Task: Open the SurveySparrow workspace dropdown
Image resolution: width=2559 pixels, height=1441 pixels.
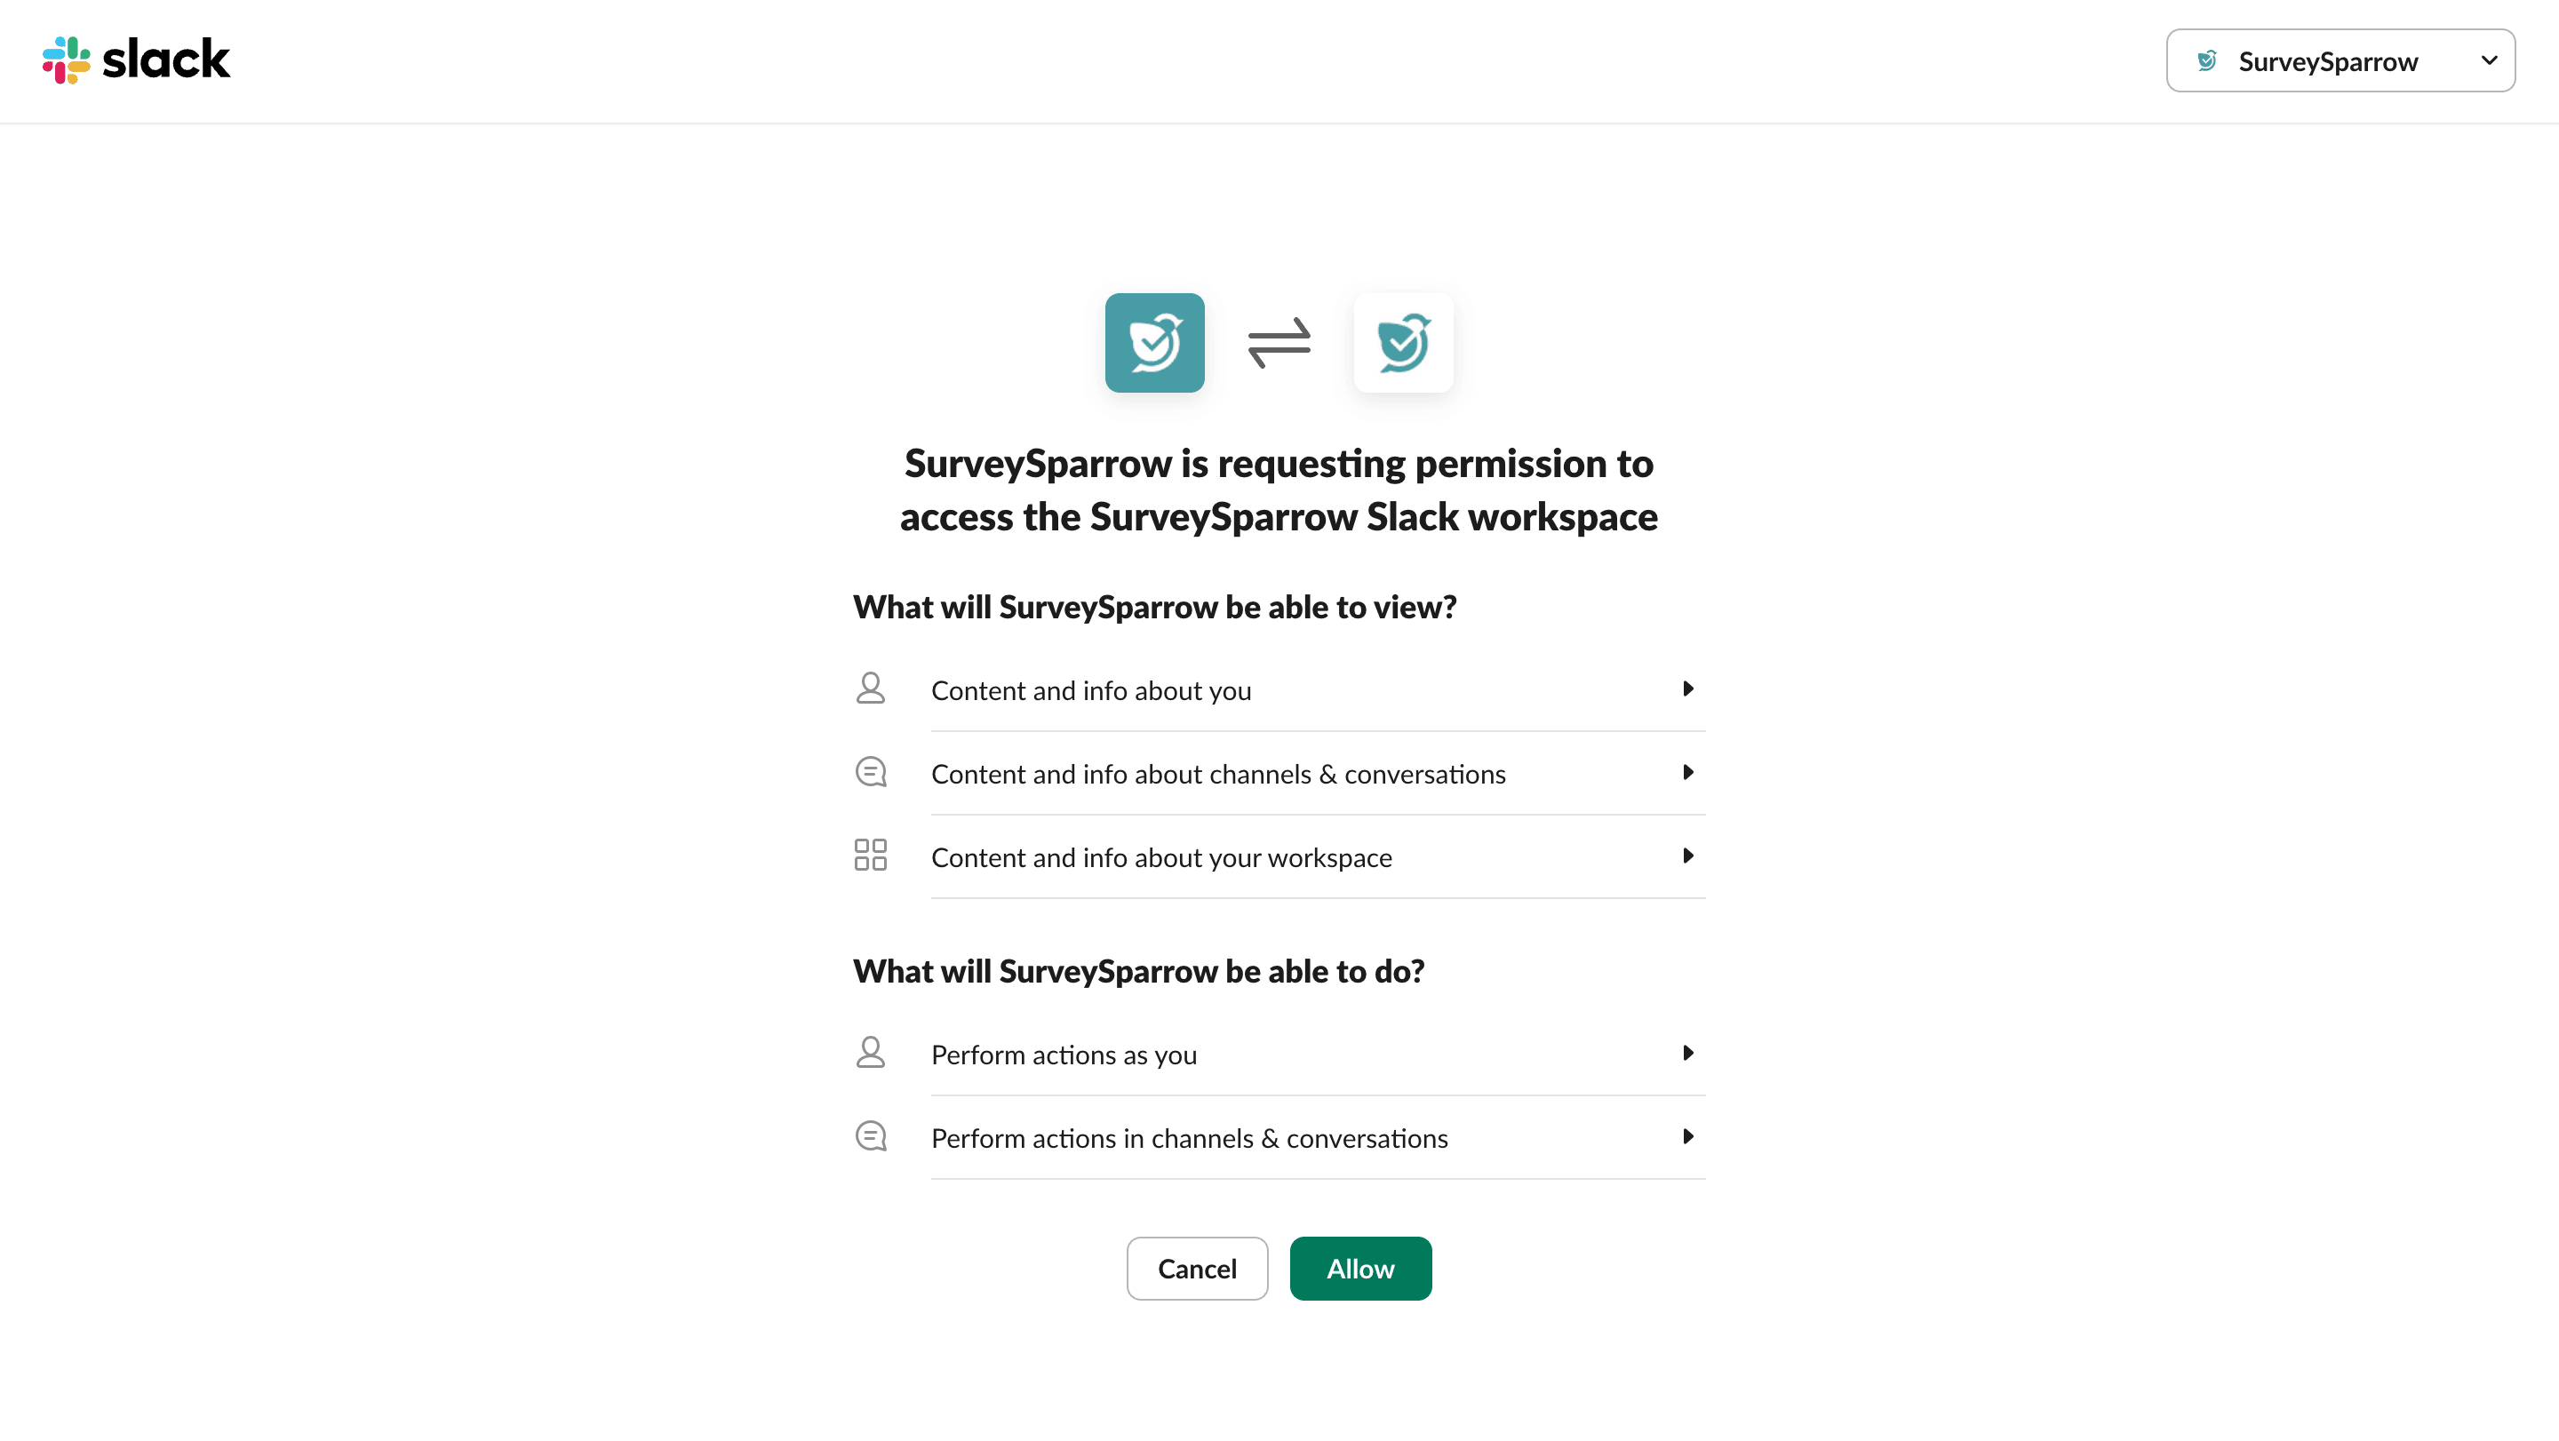Action: pyautogui.click(x=2340, y=60)
